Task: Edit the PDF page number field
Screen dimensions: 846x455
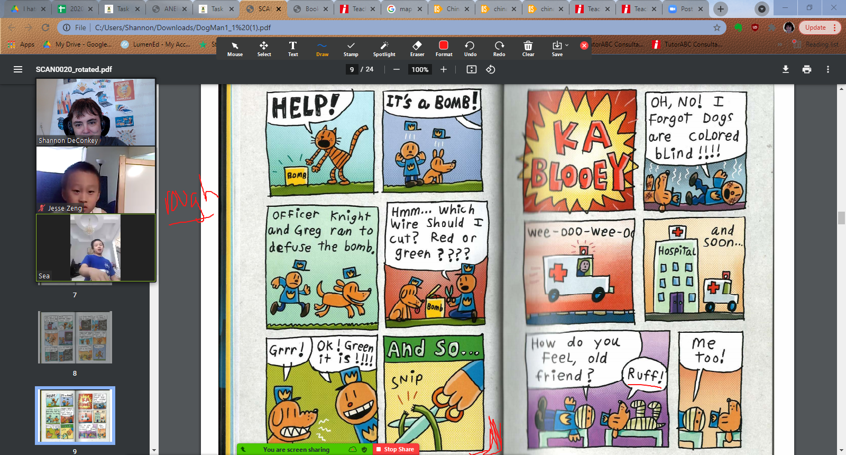Action: 352,69
